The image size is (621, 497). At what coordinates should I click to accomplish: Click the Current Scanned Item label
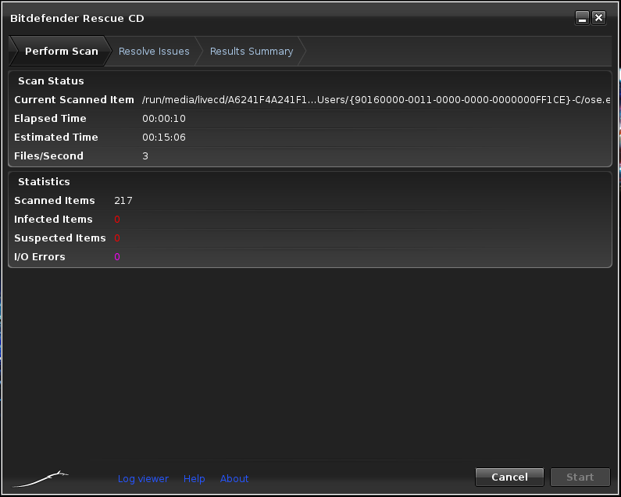pos(74,99)
